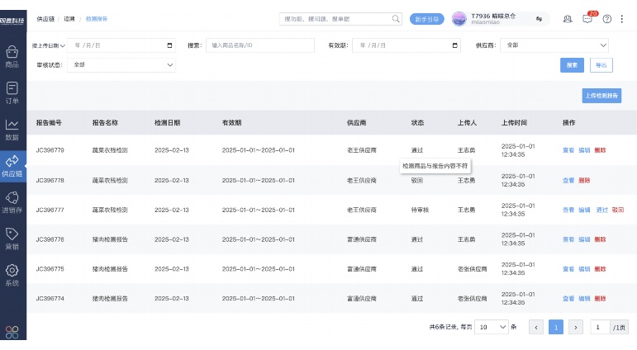Image resolution: width=637 pixels, height=350 pixels.
Task: Click 删除 for the 驳回 status row
Action: tap(584, 180)
